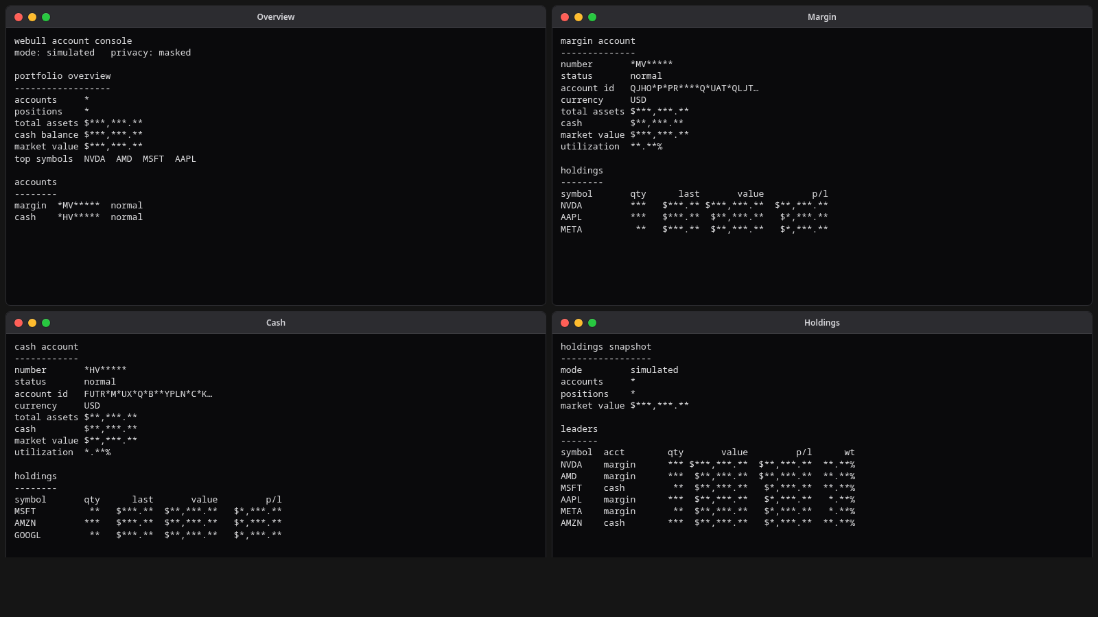
Task: Click NVDA row in Margin holdings
Action: coord(694,206)
